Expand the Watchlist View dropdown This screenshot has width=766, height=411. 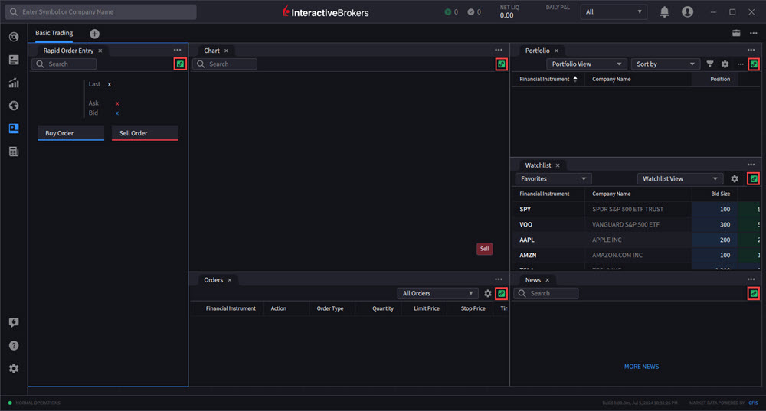[x=679, y=178]
